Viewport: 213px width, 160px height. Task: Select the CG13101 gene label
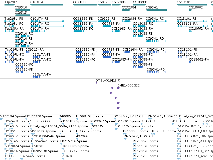pyautogui.click(x=184, y=2)
